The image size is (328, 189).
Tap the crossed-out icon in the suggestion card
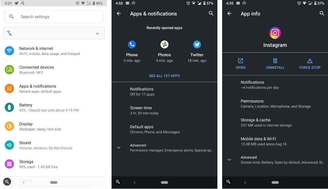[9, 33]
